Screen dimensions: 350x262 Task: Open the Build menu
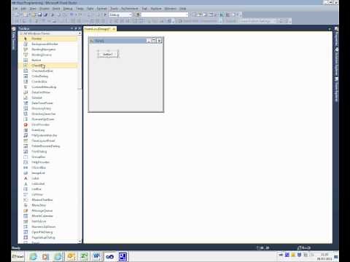tap(56, 9)
